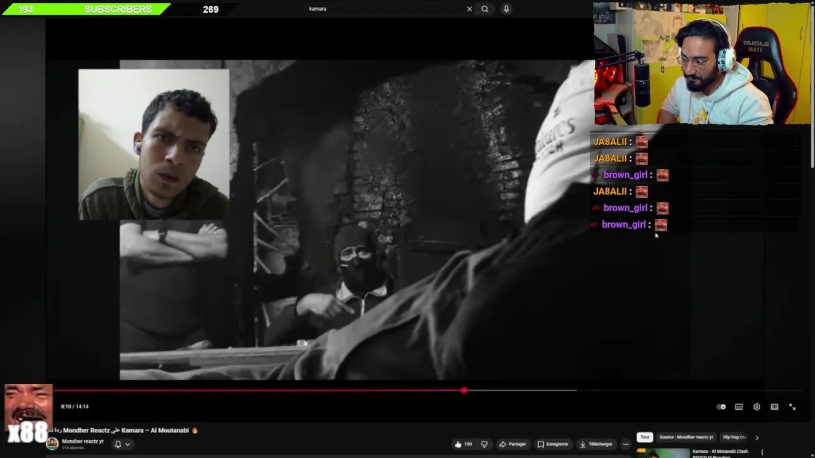Switch to theater mode icon
This screenshot has width=815, height=458.
click(774, 407)
